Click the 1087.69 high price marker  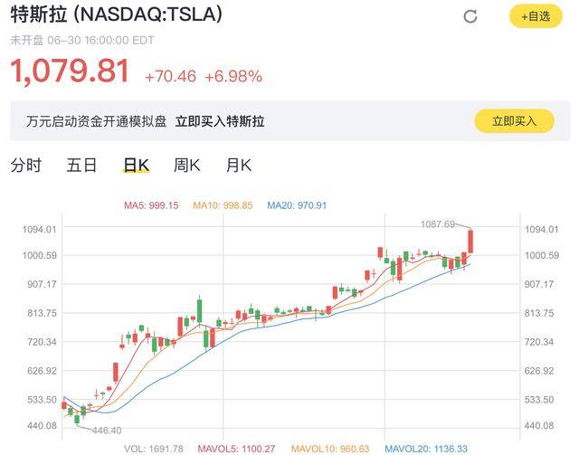pos(438,223)
